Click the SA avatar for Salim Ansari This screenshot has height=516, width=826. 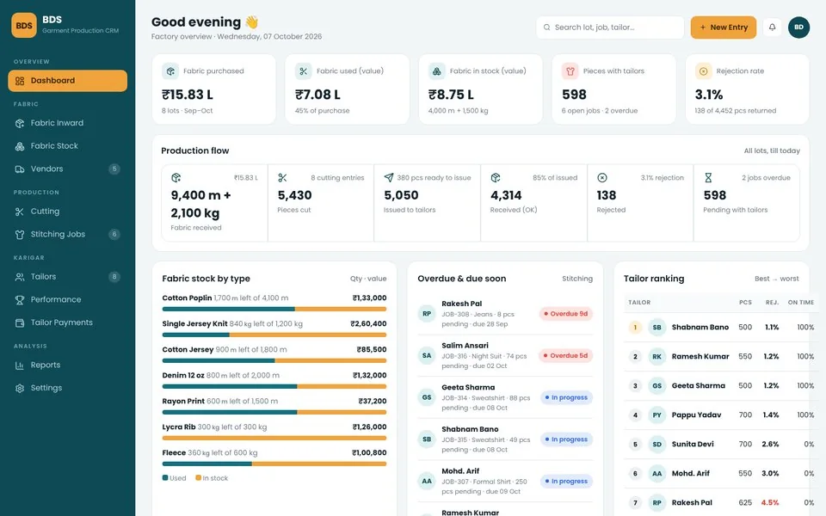click(x=427, y=356)
